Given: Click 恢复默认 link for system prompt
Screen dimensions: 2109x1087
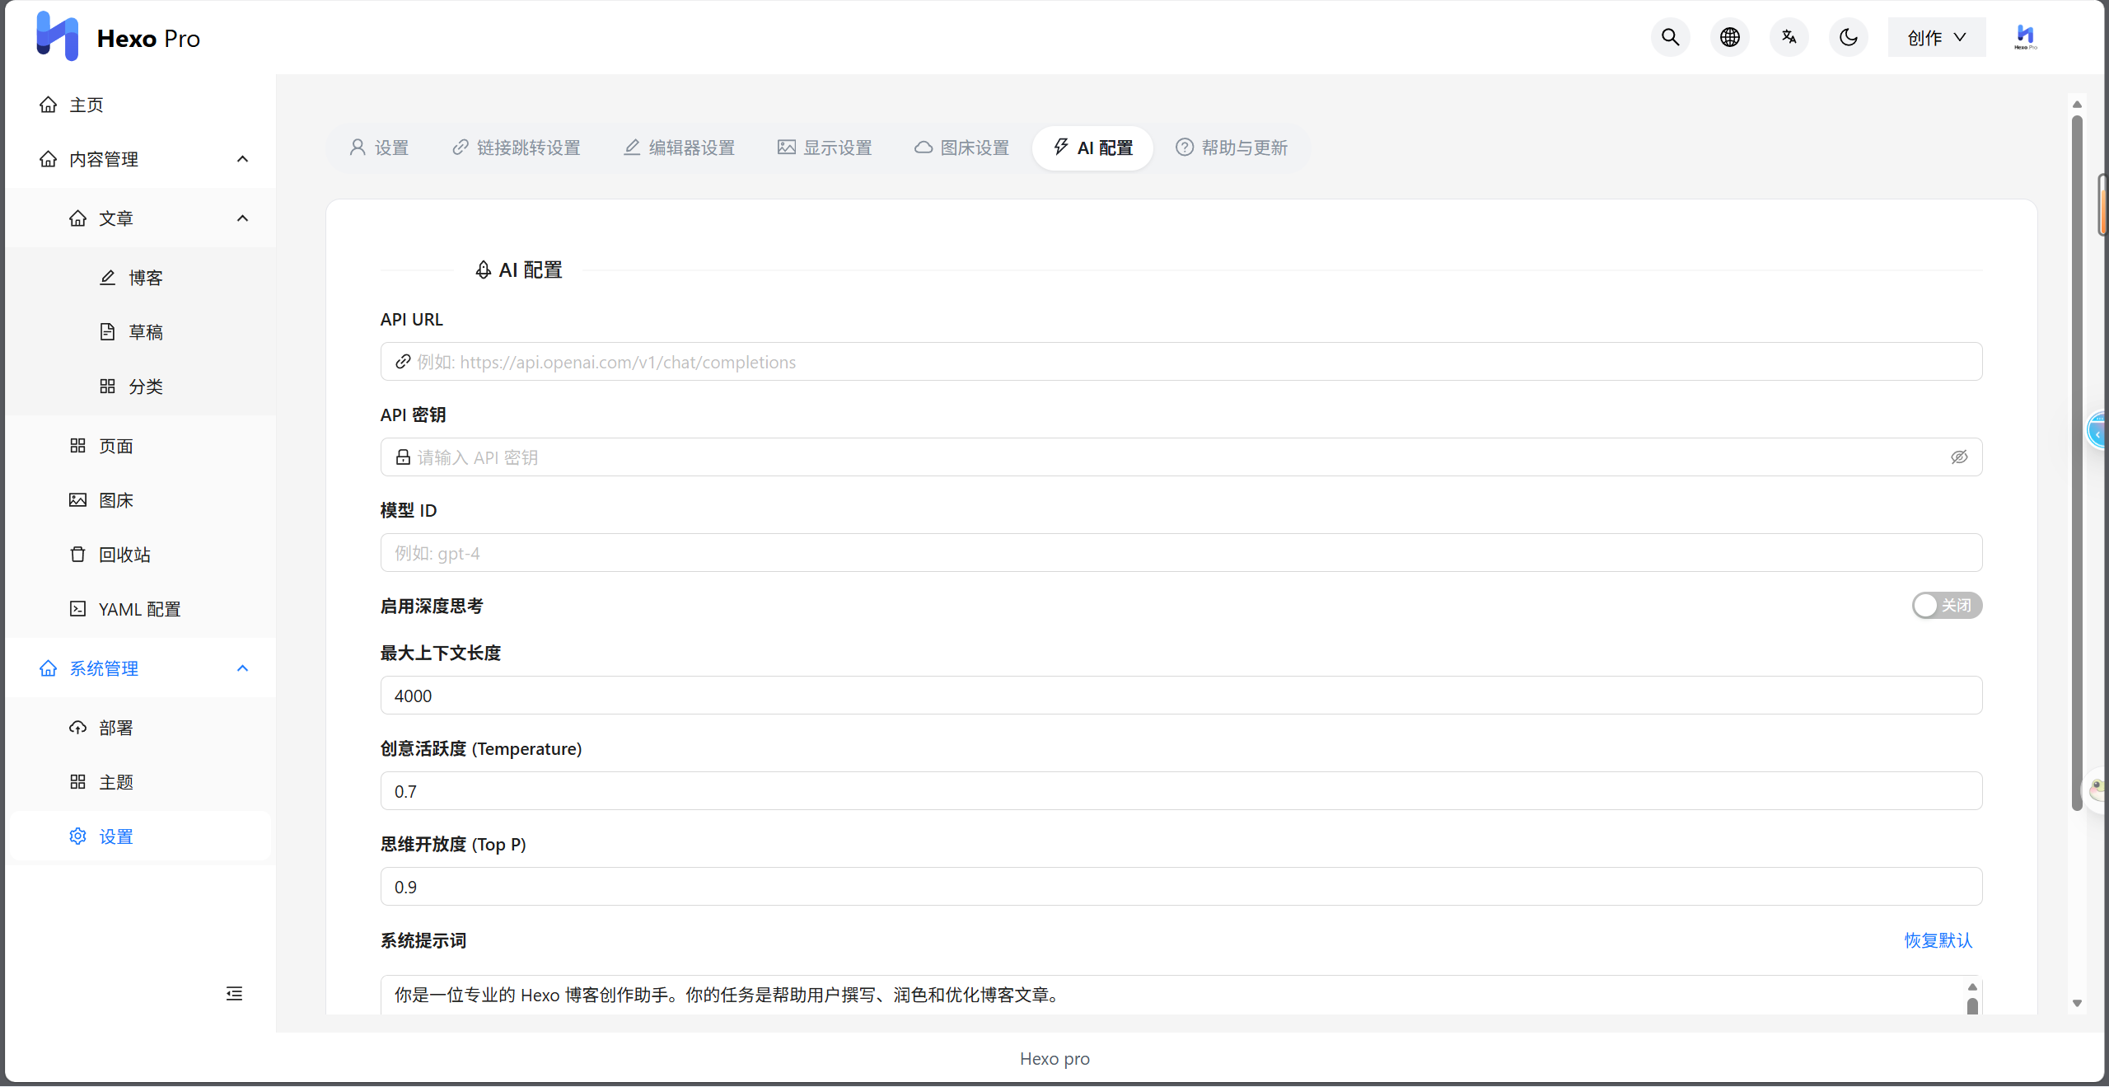Looking at the screenshot, I should tap(1938, 940).
